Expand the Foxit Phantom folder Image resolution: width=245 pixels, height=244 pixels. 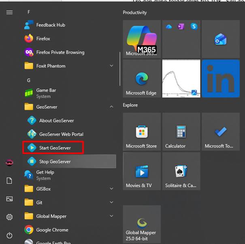(111, 66)
